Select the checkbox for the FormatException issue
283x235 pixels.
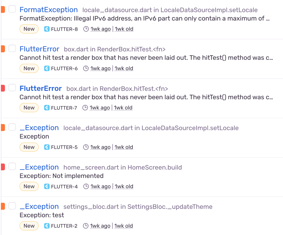click(x=12, y=9)
